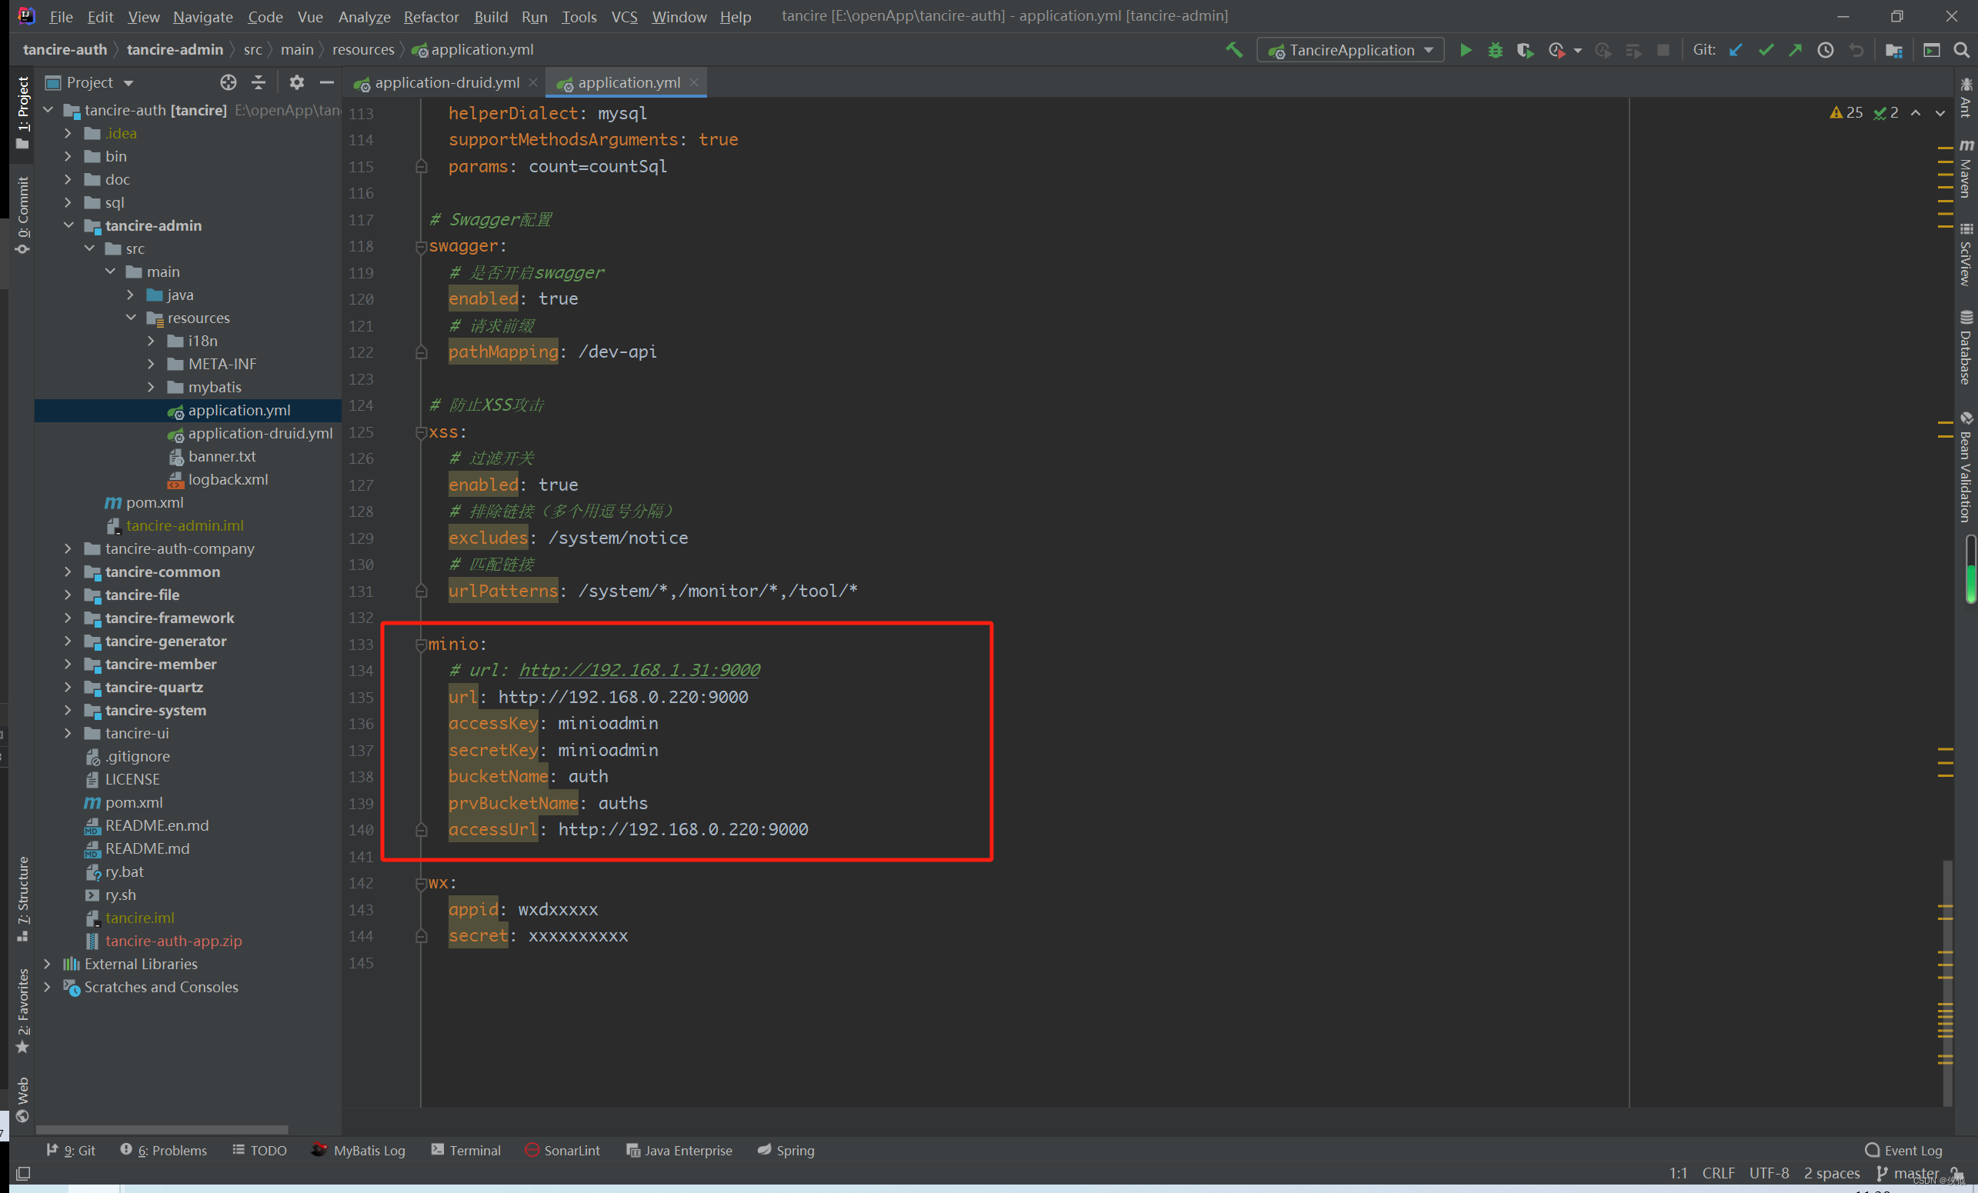The width and height of the screenshot is (1978, 1193).
Task: Click the Git rollback icon
Action: click(1856, 50)
